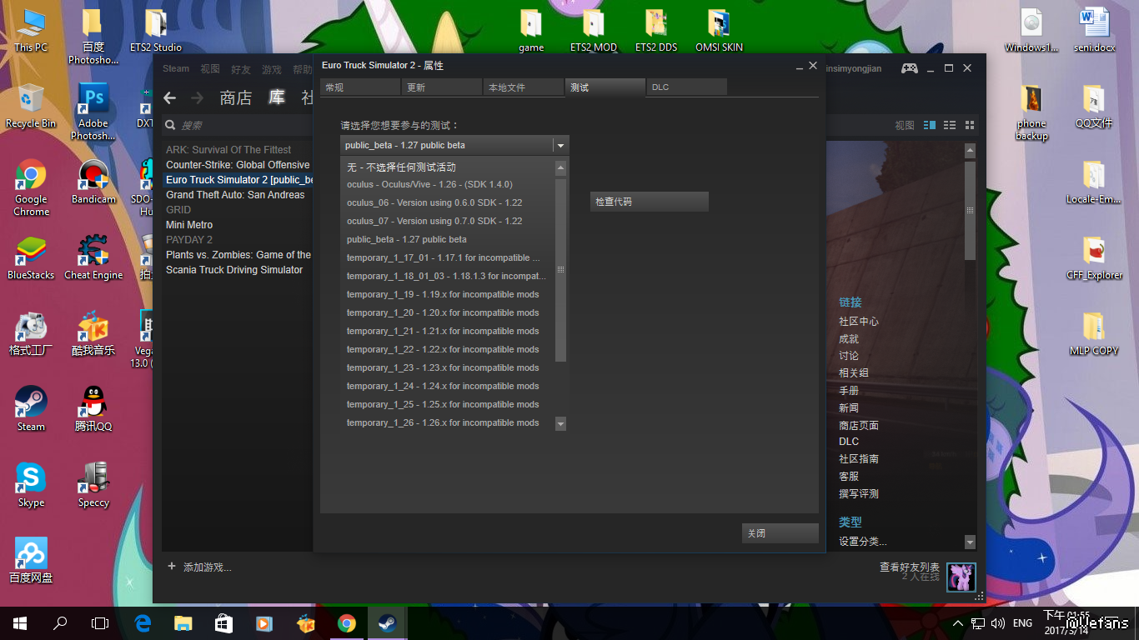Switch library to list view icon
1139x640 pixels.
coord(950,125)
